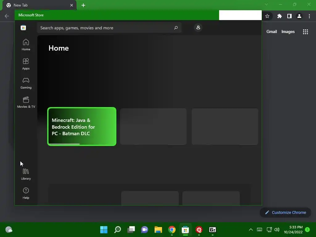Close the New Tab tab
This screenshot has width=316, height=237.
pos(72,5)
